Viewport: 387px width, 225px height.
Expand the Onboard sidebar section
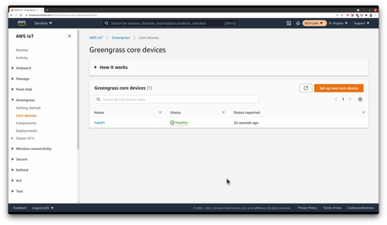coord(13,68)
